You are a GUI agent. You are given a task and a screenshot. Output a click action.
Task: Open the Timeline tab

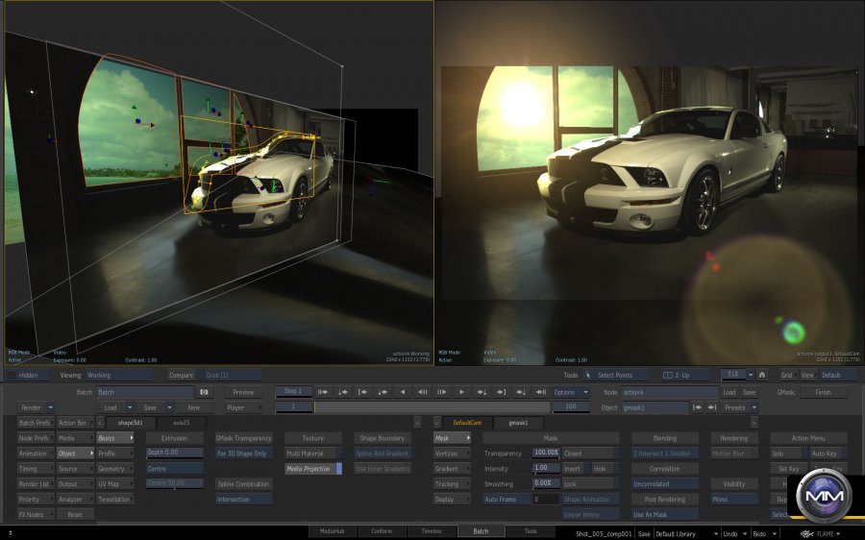(431, 530)
